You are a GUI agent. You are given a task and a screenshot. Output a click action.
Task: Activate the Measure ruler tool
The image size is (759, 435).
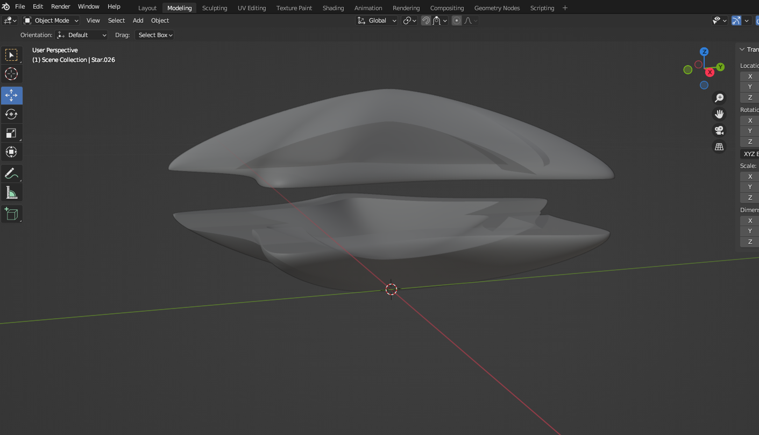click(11, 192)
